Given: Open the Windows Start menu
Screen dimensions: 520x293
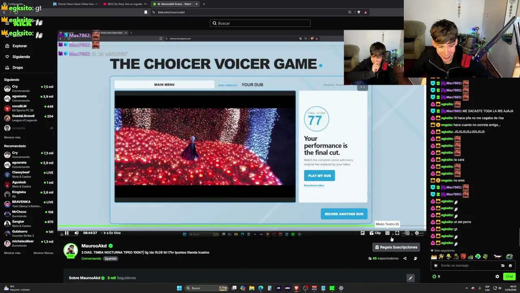Looking at the screenshot, I should point(179,288).
